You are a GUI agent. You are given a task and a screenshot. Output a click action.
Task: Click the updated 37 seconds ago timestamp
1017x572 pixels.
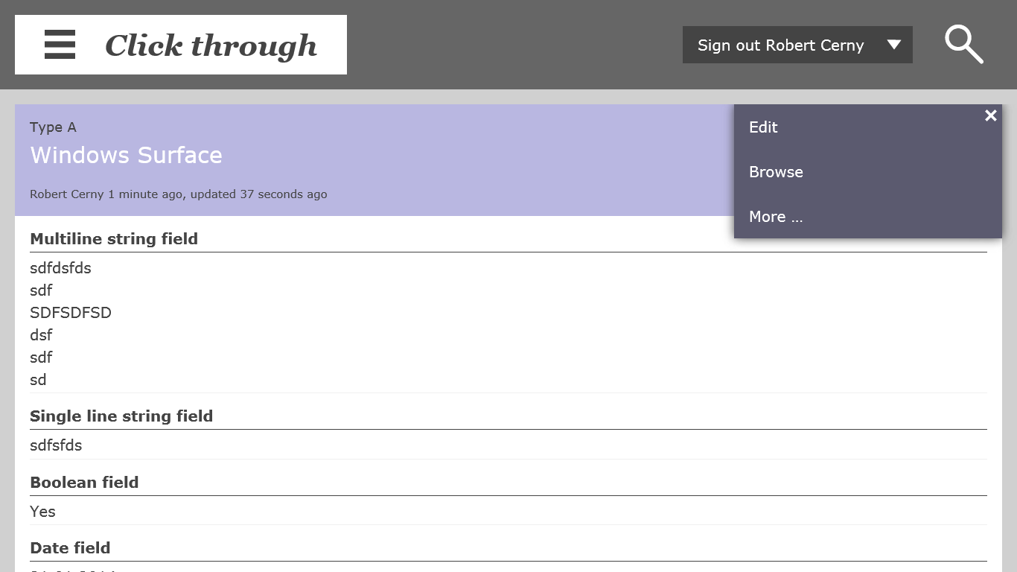pyautogui.click(x=258, y=194)
